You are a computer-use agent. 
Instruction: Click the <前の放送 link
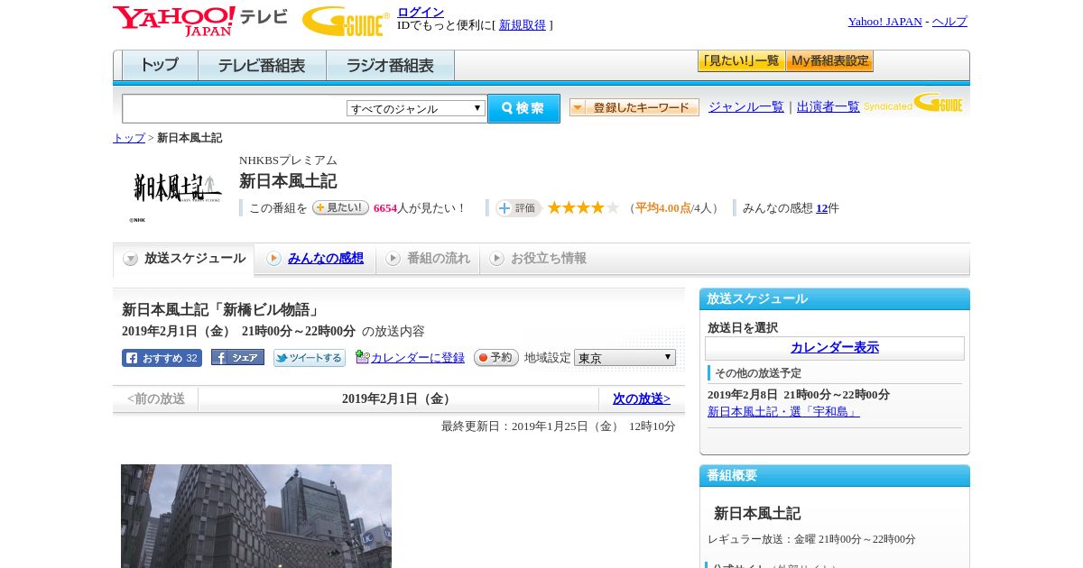coord(156,399)
